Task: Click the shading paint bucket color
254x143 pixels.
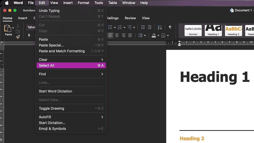Action: (x=154, y=35)
